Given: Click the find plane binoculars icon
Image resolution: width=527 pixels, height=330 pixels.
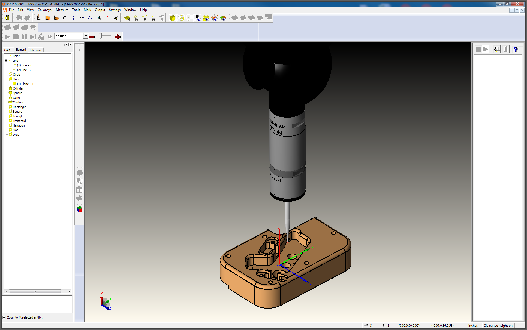Looking at the screenshot, I should click(127, 18).
